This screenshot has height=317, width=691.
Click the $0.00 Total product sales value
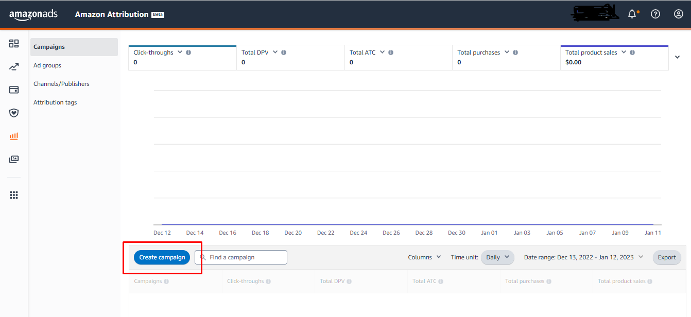point(574,62)
